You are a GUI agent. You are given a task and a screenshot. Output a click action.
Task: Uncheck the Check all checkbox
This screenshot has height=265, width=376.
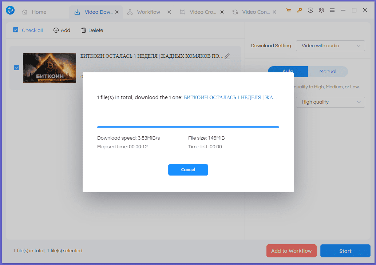point(16,30)
